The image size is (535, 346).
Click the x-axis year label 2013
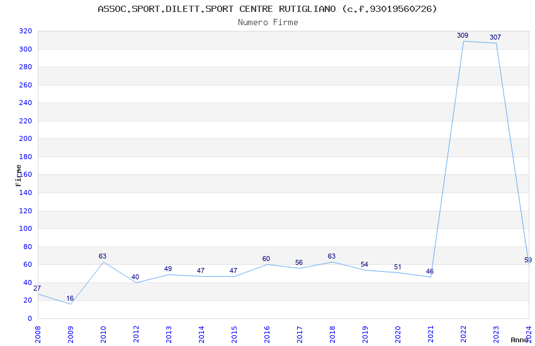[x=169, y=334]
